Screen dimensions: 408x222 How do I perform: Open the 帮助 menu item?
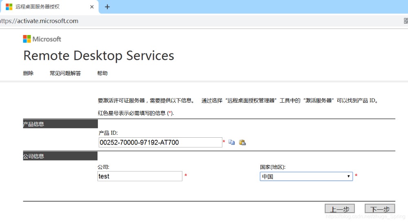click(102, 73)
